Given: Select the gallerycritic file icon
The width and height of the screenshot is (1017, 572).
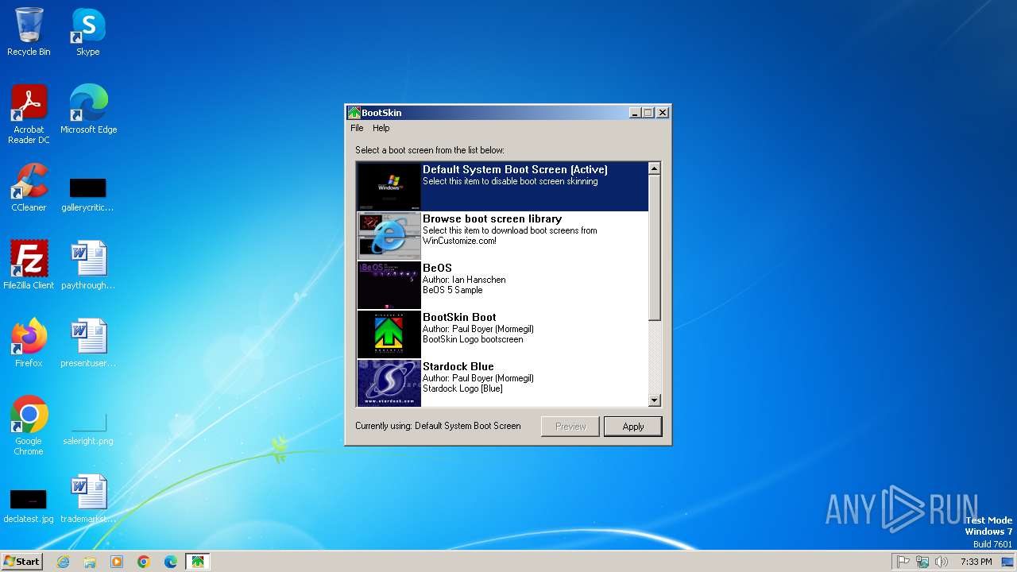Looking at the screenshot, I should [88, 193].
